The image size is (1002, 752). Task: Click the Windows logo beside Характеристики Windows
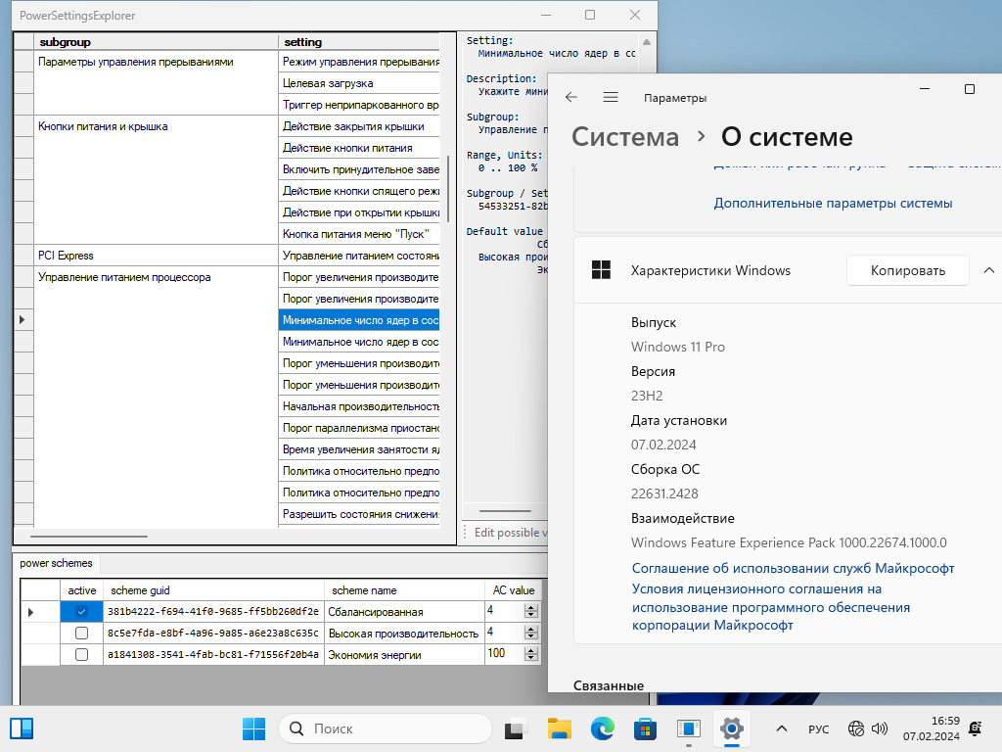[602, 270]
